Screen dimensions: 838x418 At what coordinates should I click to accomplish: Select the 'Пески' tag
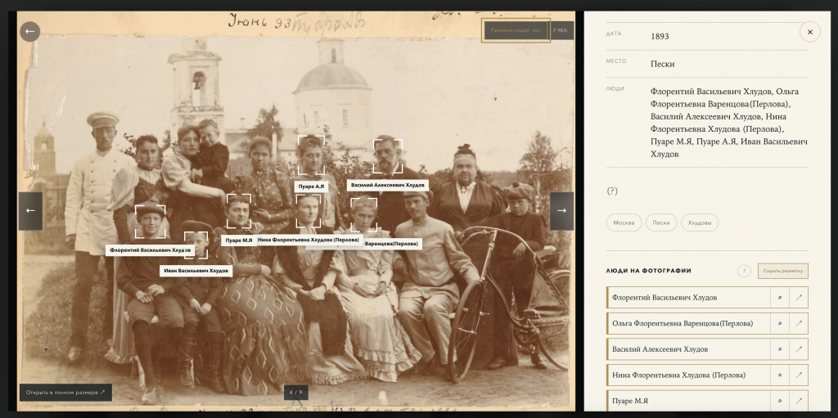tap(661, 222)
